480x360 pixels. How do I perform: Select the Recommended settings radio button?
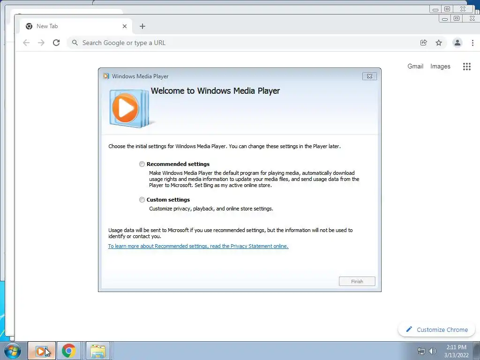click(142, 164)
